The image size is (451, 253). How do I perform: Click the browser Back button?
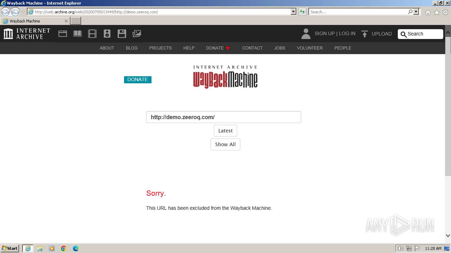coord(6,12)
